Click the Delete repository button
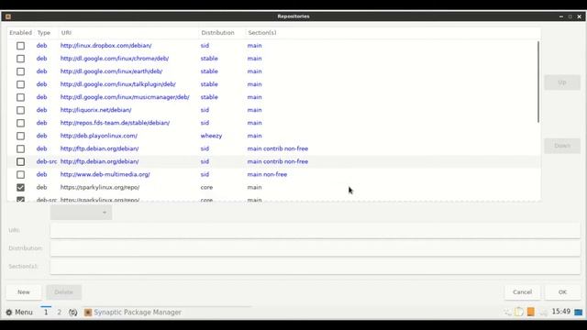The height and width of the screenshot is (330, 587). [x=63, y=292]
